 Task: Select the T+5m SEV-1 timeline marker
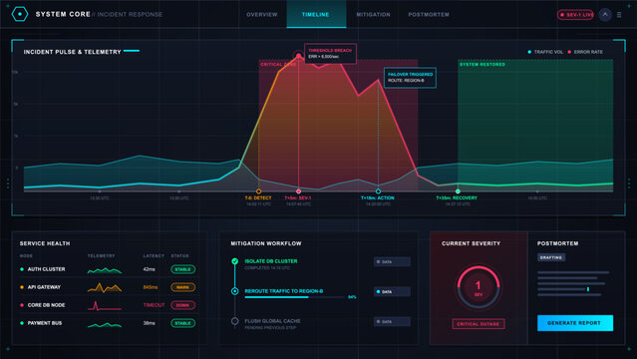coord(299,191)
